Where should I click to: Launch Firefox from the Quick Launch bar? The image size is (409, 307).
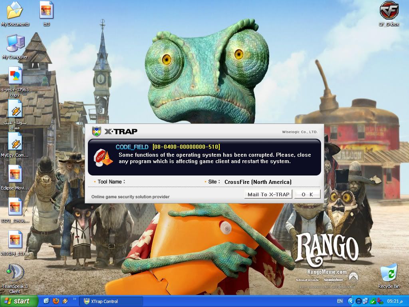coord(56,301)
